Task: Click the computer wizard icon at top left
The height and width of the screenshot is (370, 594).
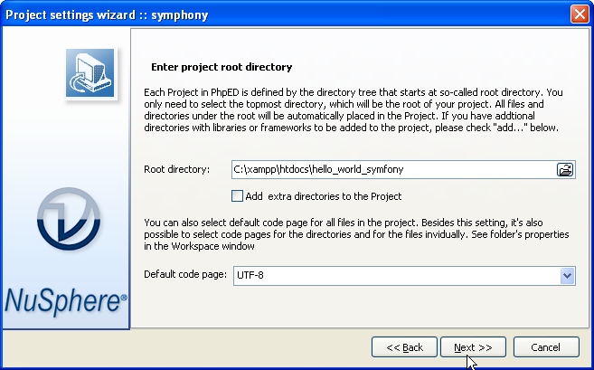Action: tap(90, 73)
